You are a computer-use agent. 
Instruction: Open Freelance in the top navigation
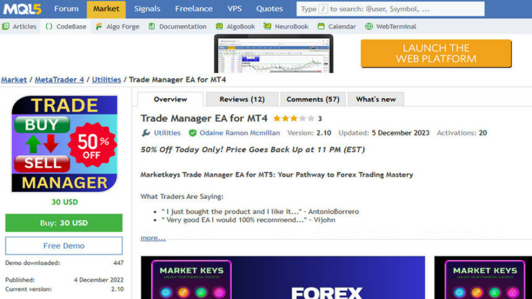tap(194, 9)
